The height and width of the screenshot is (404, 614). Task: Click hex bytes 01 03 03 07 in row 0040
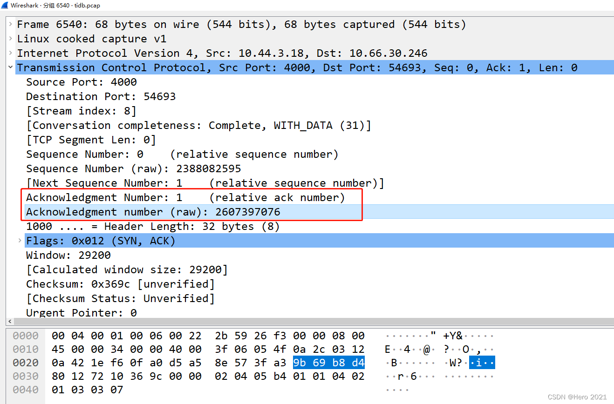pos(88,390)
